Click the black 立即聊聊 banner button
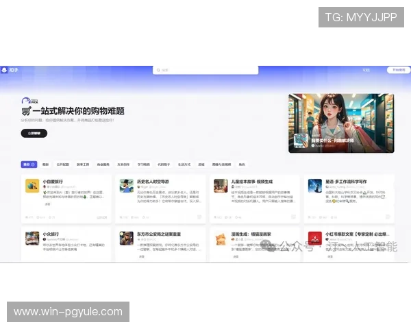 pyautogui.click(x=34, y=133)
